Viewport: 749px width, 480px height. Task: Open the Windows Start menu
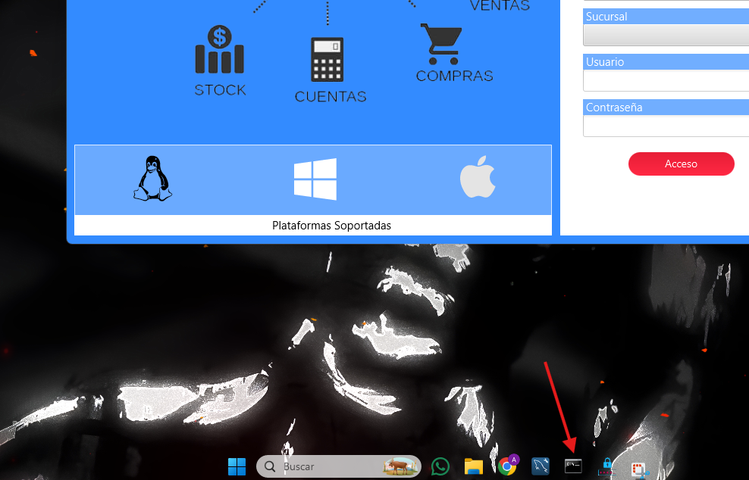(x=237, y=466)
